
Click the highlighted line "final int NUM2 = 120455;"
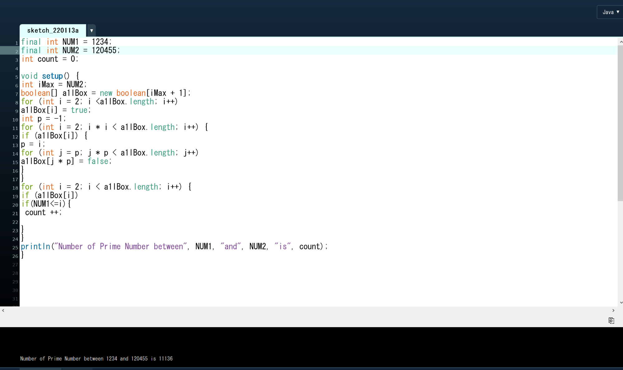coord(70,50)
